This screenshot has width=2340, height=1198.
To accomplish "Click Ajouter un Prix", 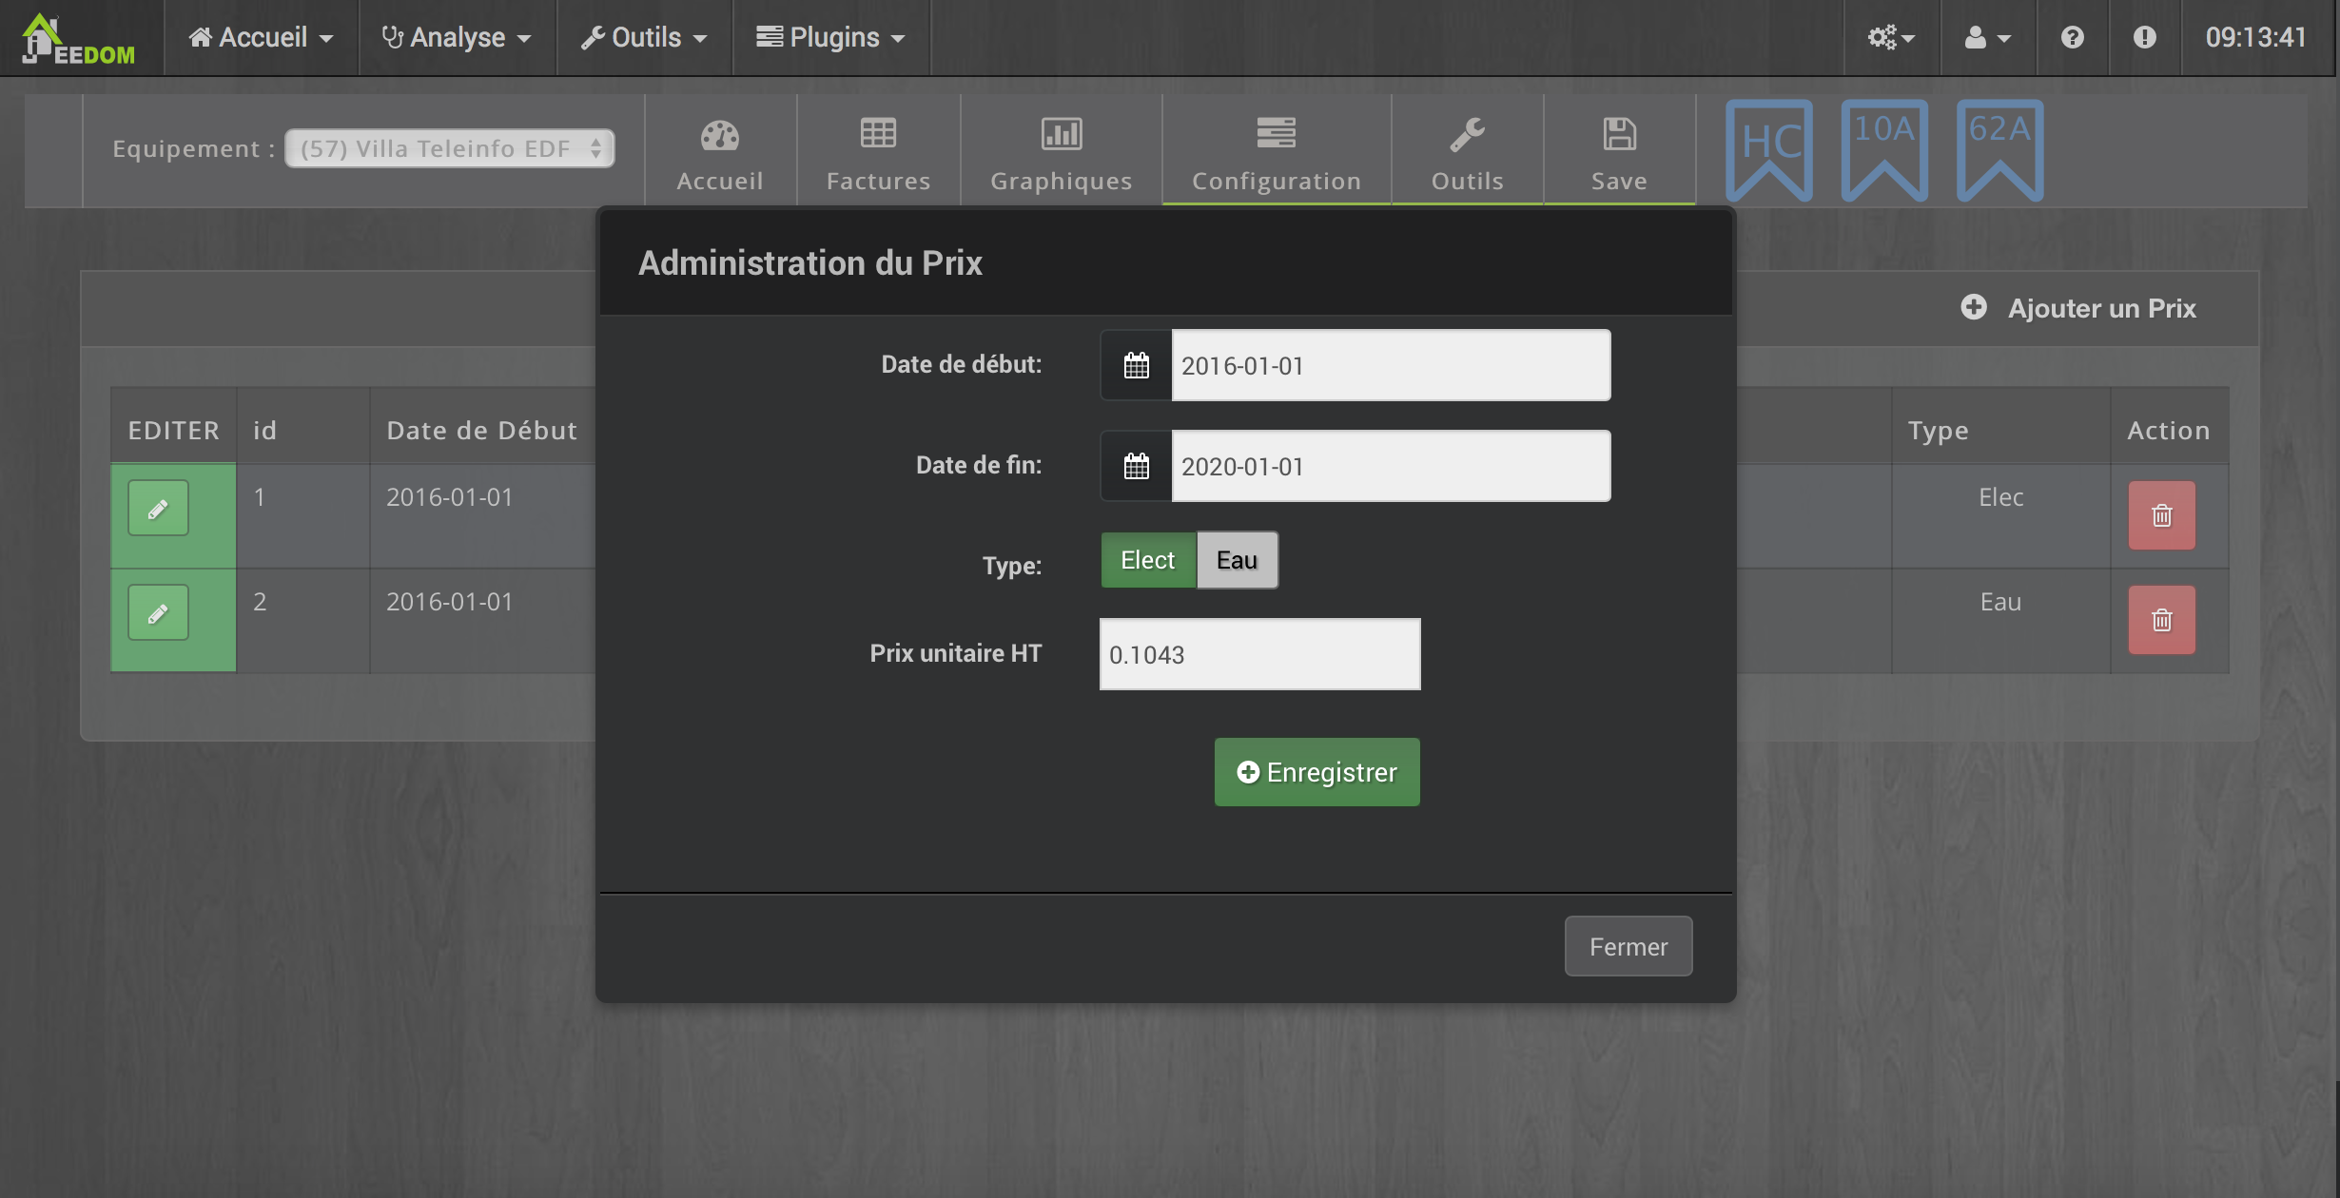I will click(x=2078, y=308).
